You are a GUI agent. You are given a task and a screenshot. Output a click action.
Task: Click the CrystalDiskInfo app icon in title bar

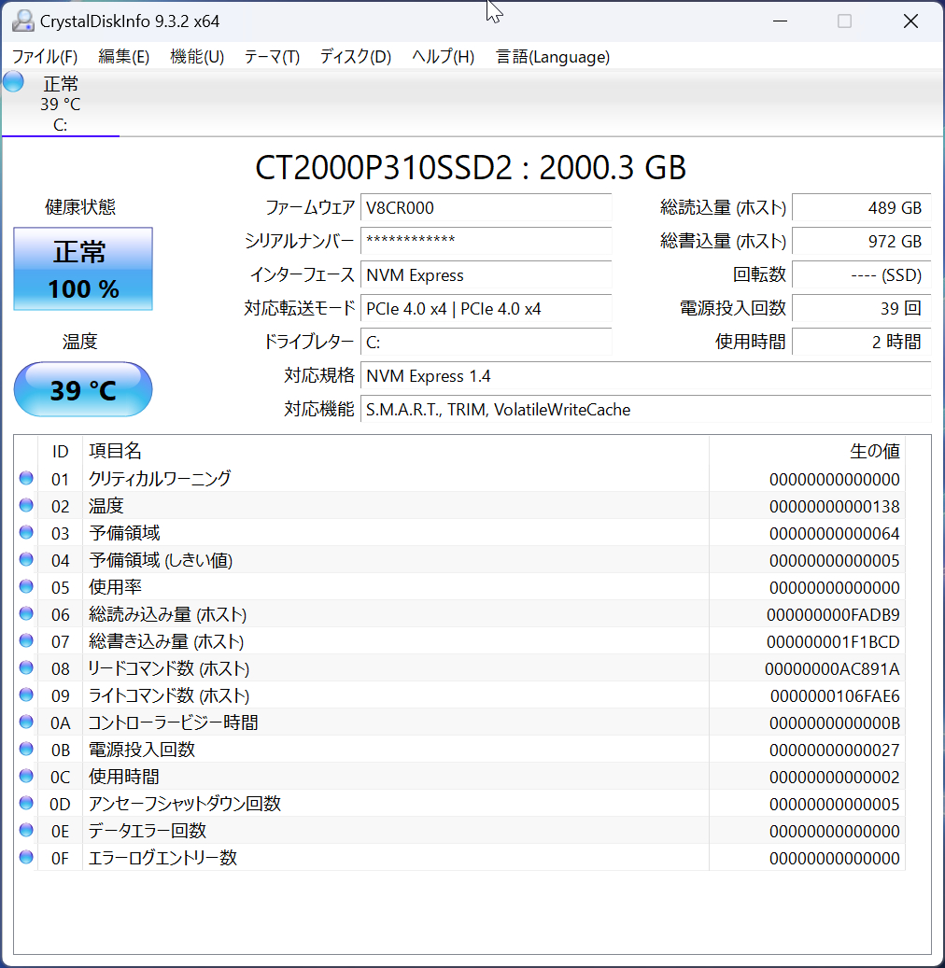tap(22, 21)
